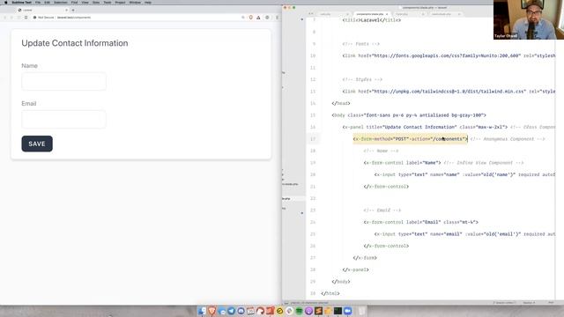Open the Selection menu

tap(61, 3)
